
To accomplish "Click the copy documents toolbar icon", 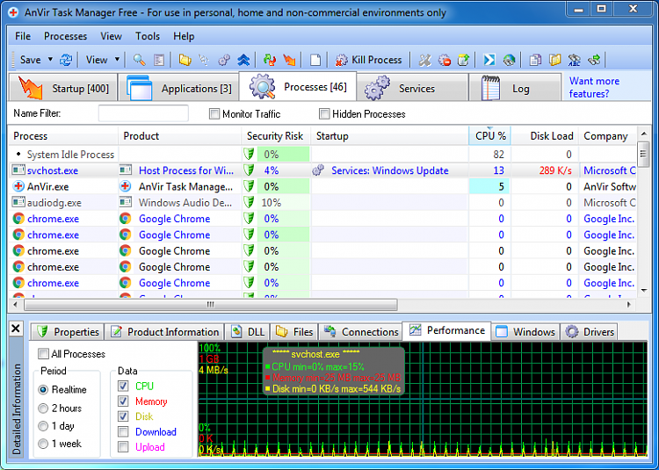I will (535, 60).
